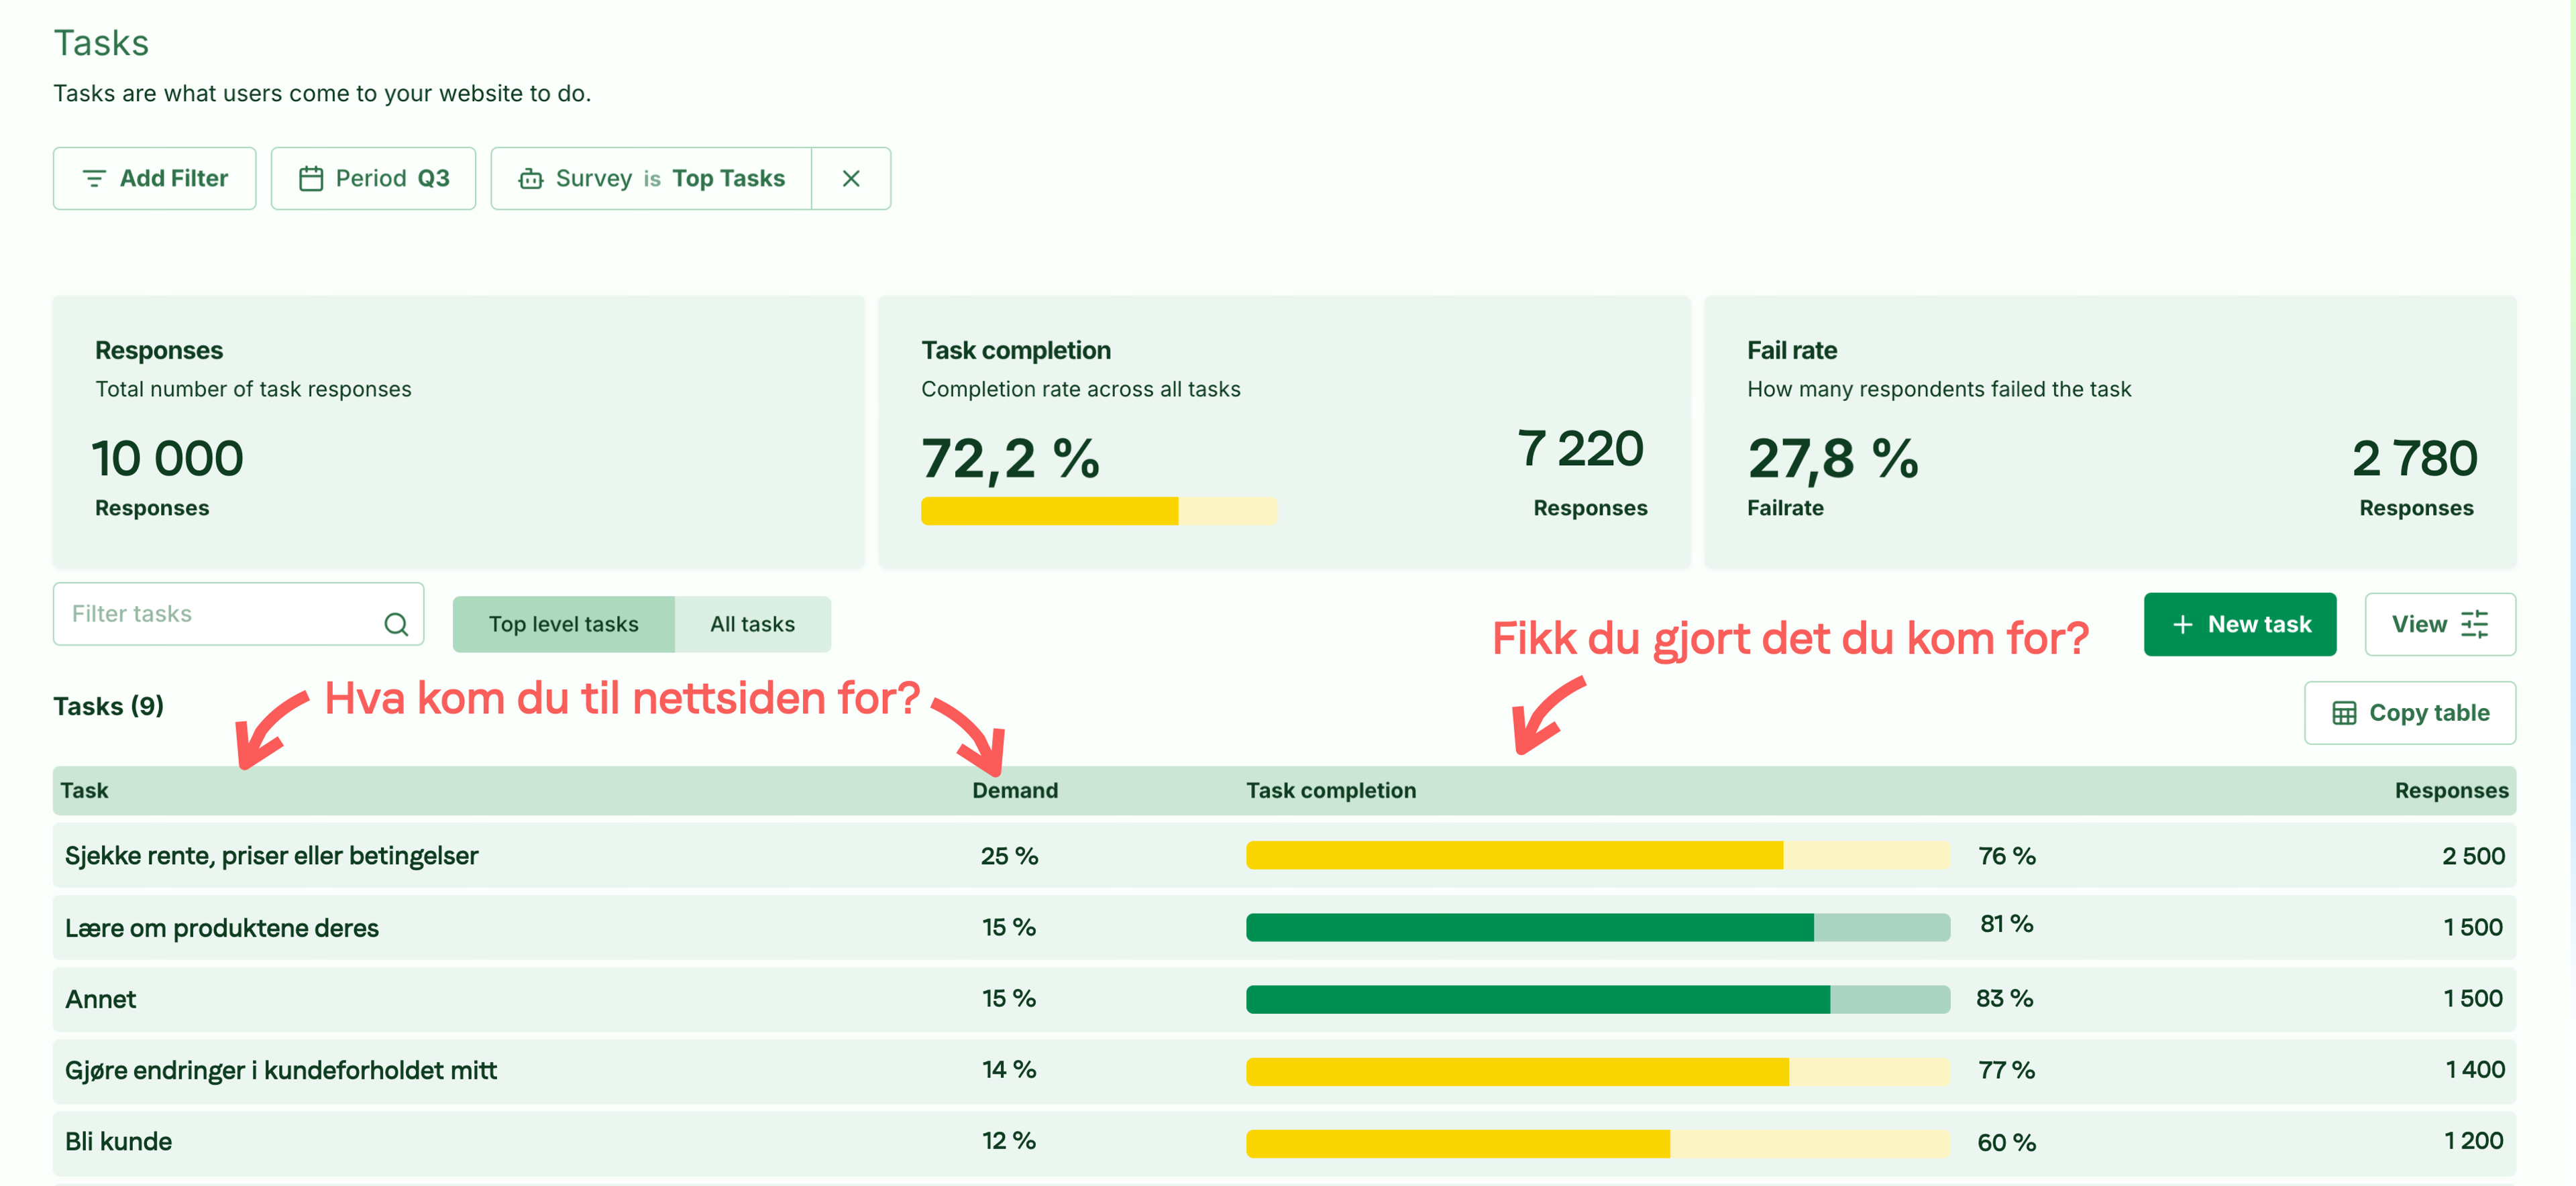
Task: Focus the Filter tasks search field
Action: click(238, 613)
